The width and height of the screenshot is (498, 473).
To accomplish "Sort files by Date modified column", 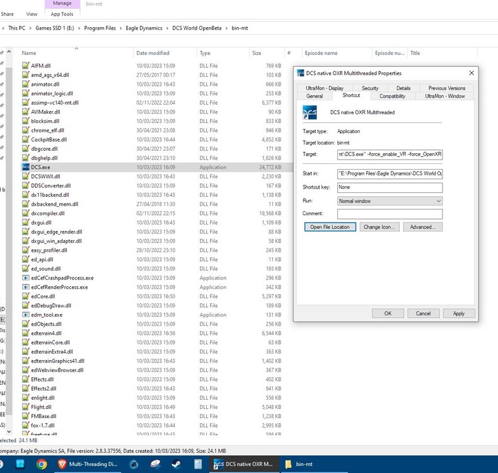I will [x=165, y=53].
